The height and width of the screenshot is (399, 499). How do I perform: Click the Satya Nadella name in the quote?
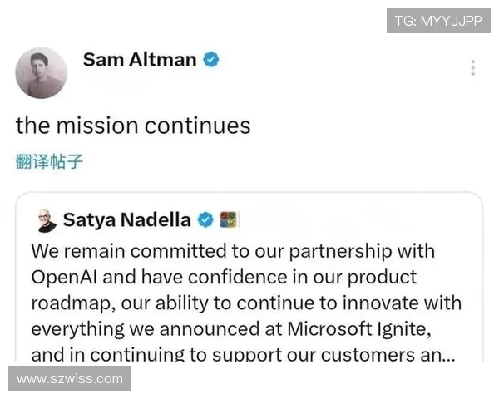click(x=126, y=220)
